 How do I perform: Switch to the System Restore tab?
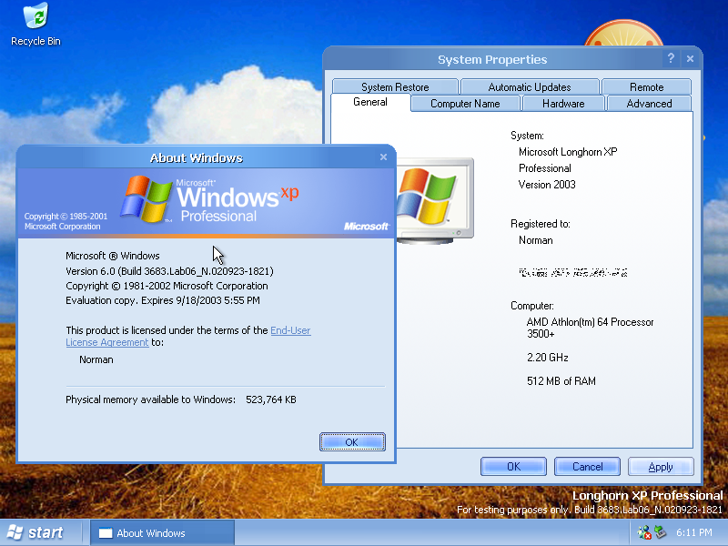[395, 87]
